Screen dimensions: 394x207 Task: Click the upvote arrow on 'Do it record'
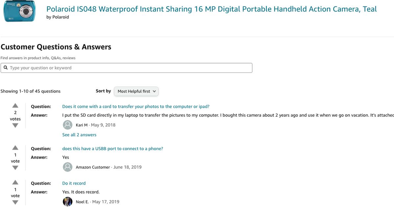15,182
